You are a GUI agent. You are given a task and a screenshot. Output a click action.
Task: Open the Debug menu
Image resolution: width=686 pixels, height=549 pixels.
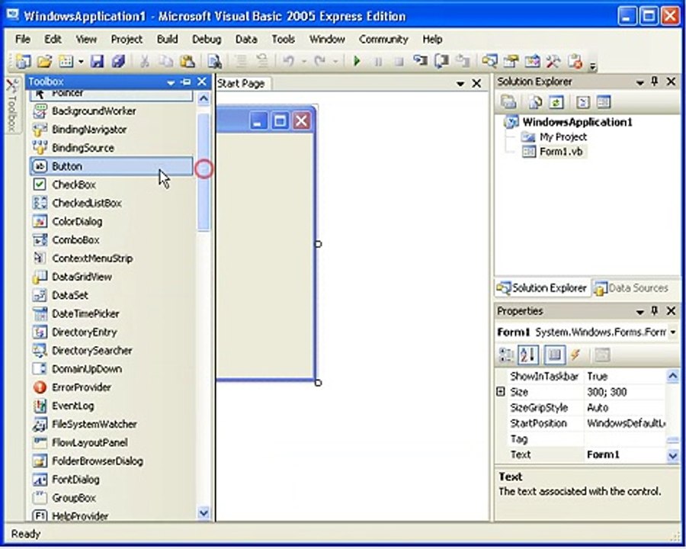pyautogui.click(x=207, y=39)
